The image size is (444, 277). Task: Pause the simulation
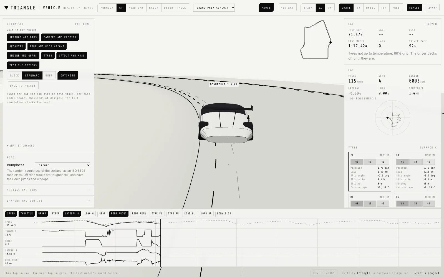(x=266, y=8)
